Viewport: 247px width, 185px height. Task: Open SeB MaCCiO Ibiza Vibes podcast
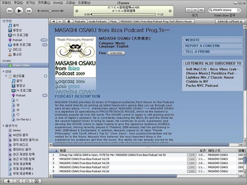tap(213, 69)
